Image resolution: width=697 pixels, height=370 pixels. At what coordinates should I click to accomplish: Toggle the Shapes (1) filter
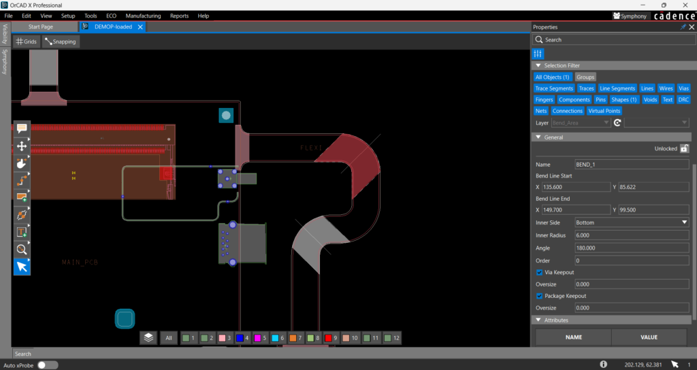click(x=623, y=99)
